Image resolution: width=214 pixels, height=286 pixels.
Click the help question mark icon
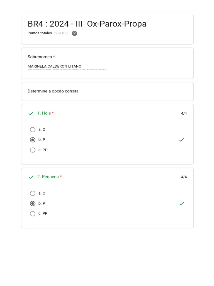point(74,34)
